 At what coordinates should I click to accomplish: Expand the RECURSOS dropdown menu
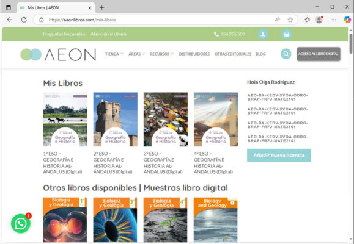pos(161,54)
